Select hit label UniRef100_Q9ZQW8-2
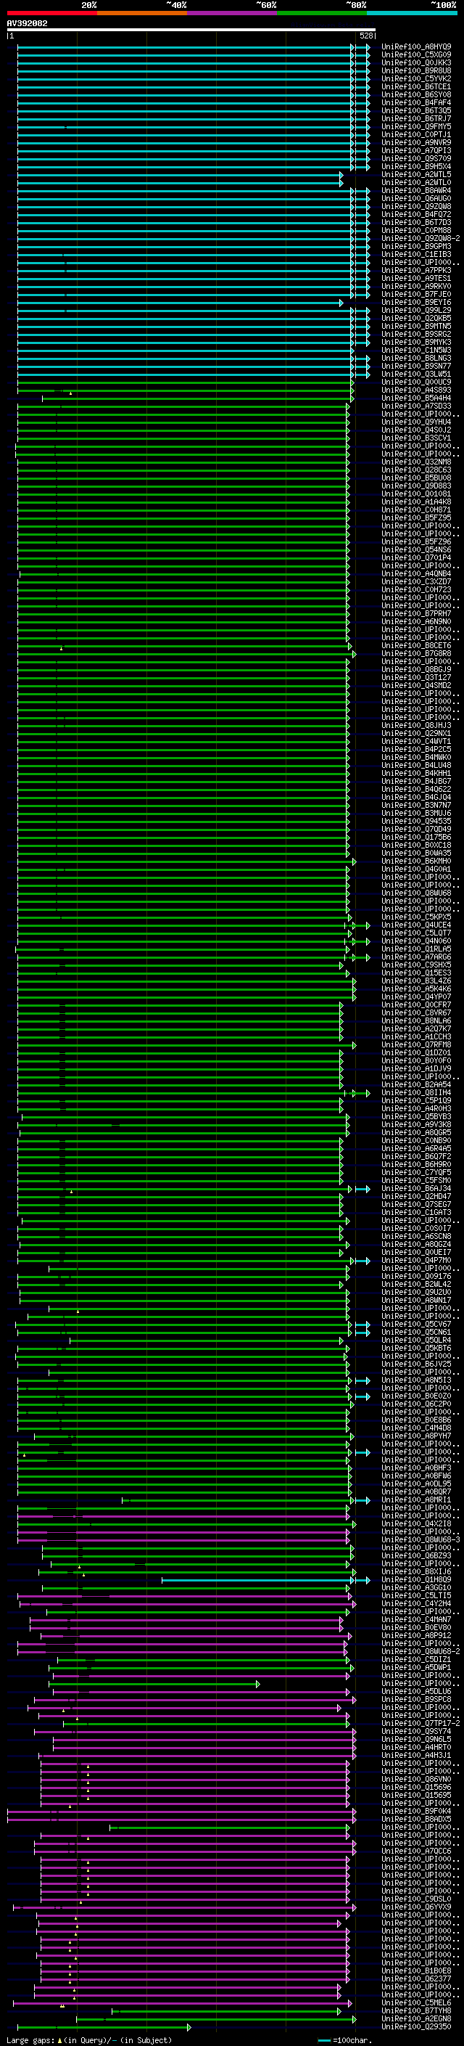 [x=420, y=238]
